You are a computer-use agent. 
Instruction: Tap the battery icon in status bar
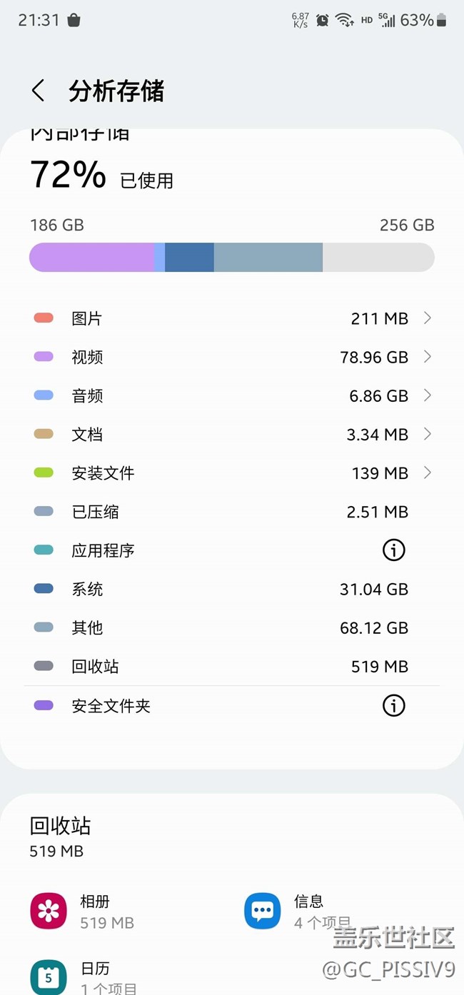441,20
